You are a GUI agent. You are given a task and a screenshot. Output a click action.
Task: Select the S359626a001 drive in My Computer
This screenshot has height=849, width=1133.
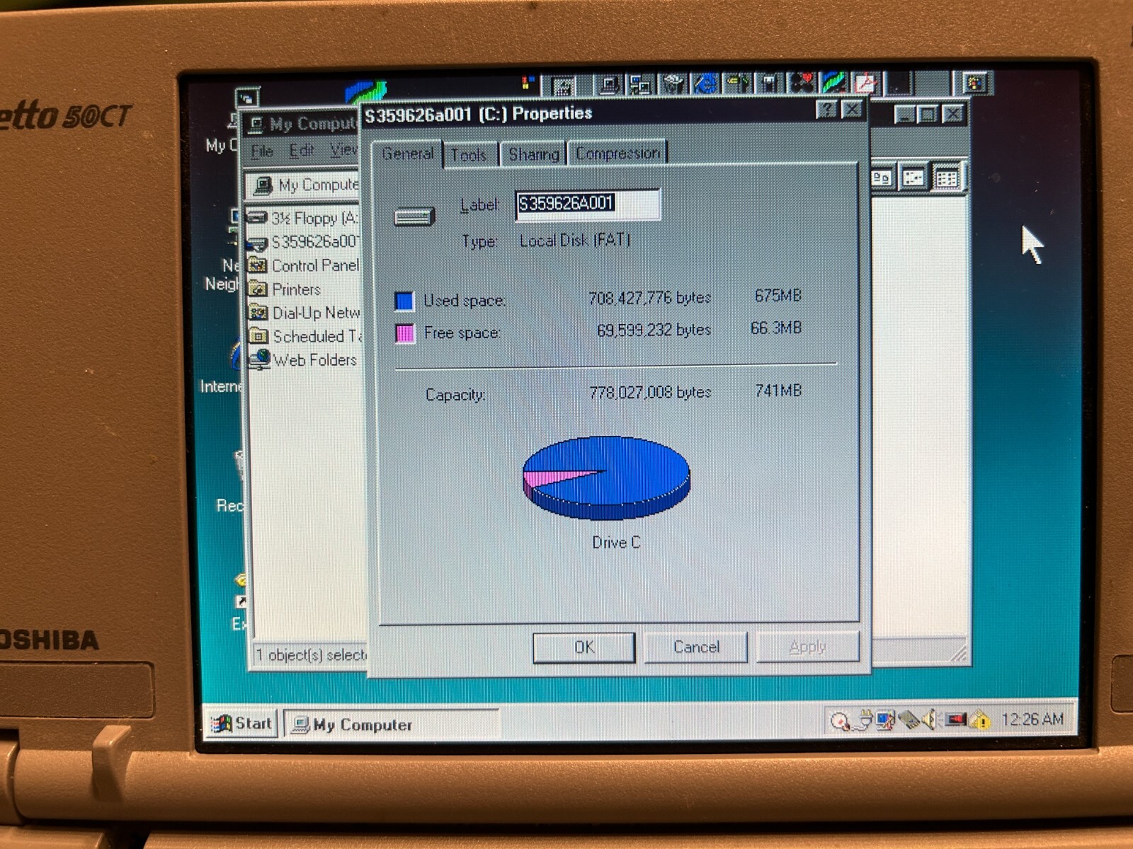click(304, 242)
